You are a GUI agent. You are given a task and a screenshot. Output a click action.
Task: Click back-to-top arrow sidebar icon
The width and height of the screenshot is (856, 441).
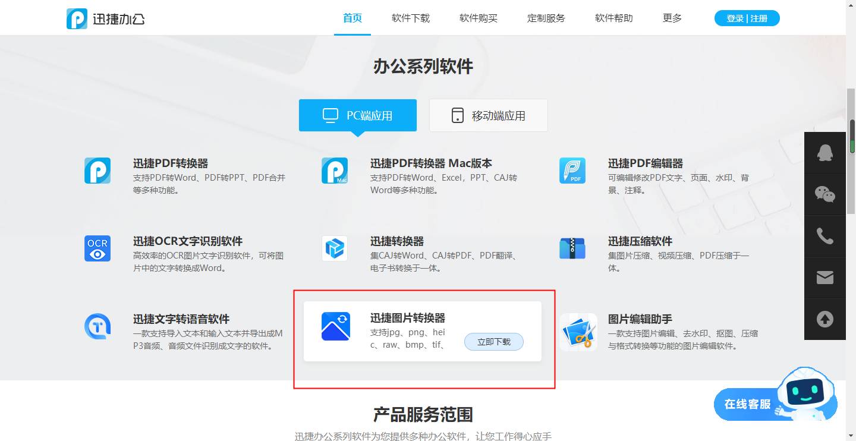click(824, 319)
